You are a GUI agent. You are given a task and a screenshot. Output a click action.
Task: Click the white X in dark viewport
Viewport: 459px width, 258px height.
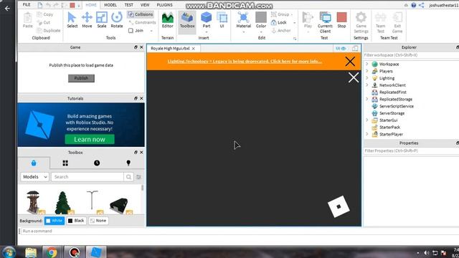point(354,77)
